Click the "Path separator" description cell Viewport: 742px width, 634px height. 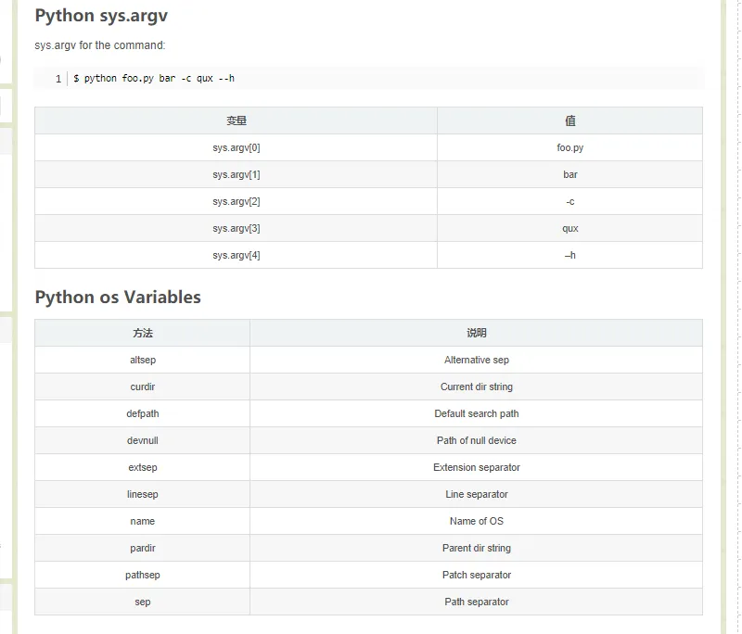point(476,602)
